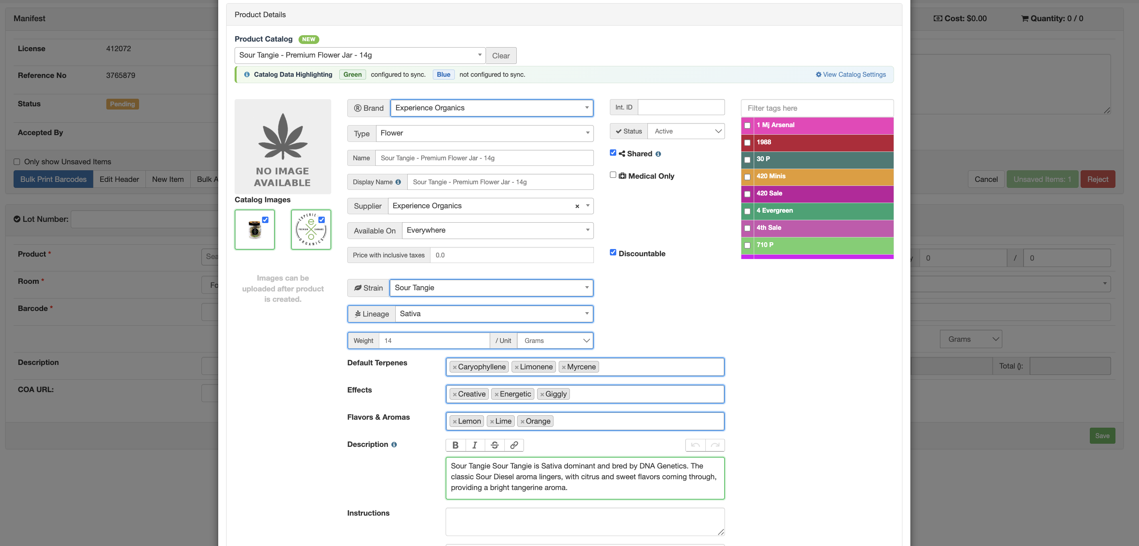Remove the Lime flavor tag

click(x=492, y=421)
